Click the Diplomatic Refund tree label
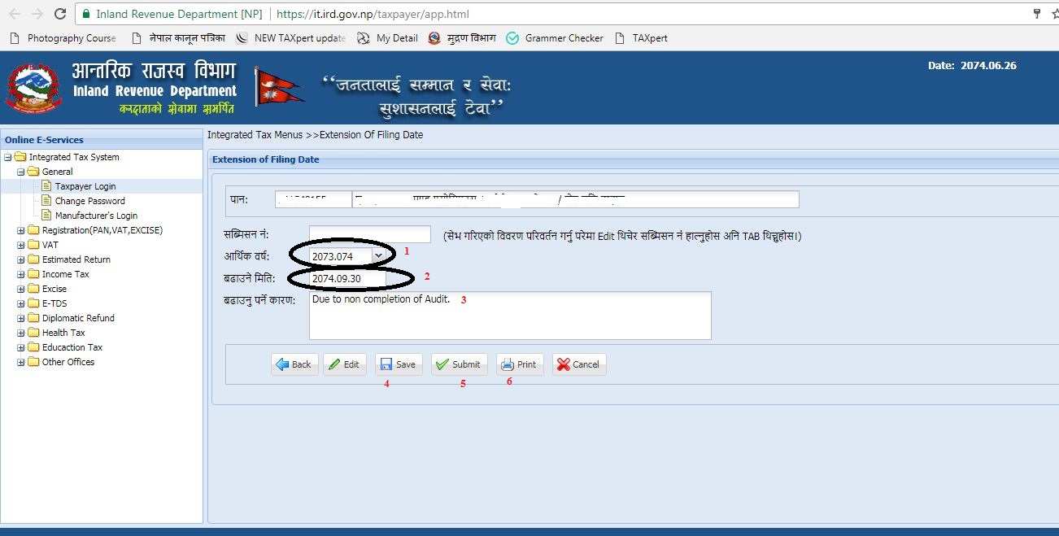Screen dimensions: 1059x536 coord(78,318)
